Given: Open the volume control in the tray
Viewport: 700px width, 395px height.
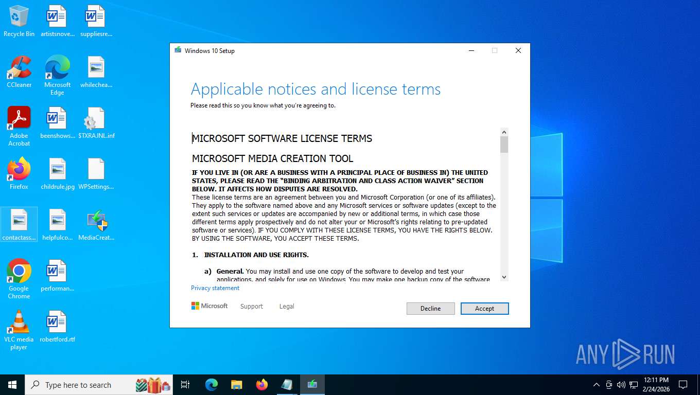Looking at the screenshot, I should point(621,385).
